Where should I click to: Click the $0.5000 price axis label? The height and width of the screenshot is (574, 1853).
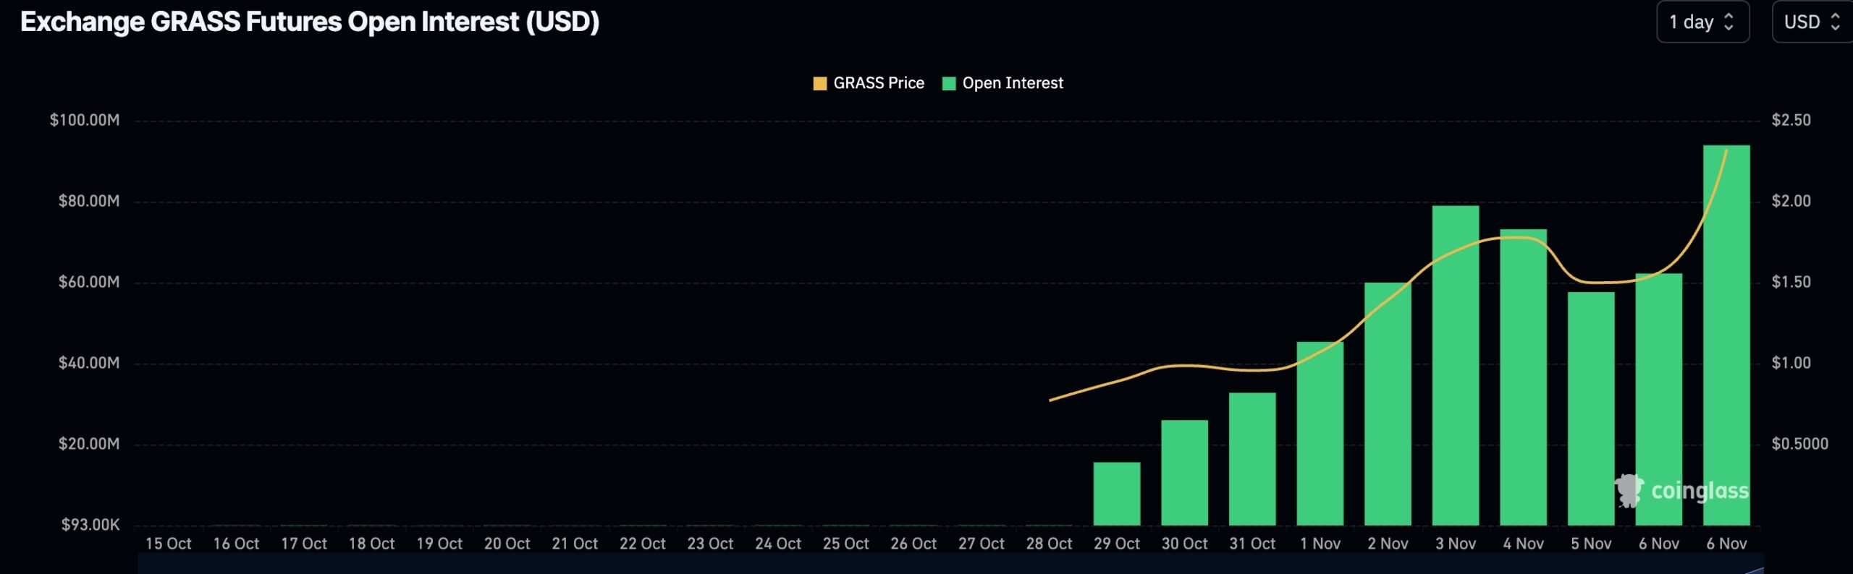1799,444
